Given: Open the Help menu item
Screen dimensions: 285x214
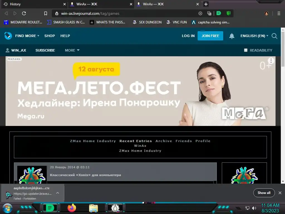Looking at the screenshot, I should point(65,36).
